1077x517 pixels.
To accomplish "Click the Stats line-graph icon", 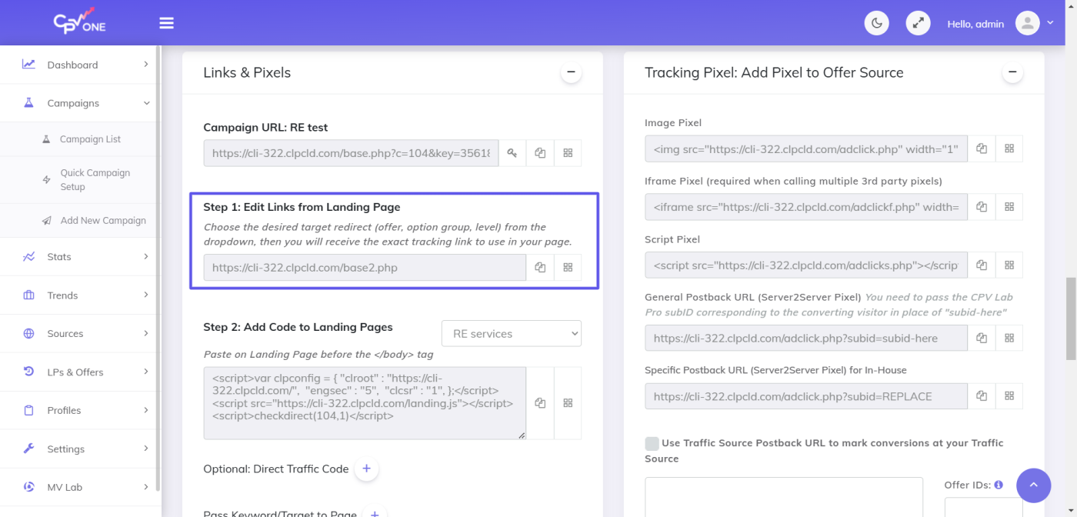I will [x=28, y=257].
